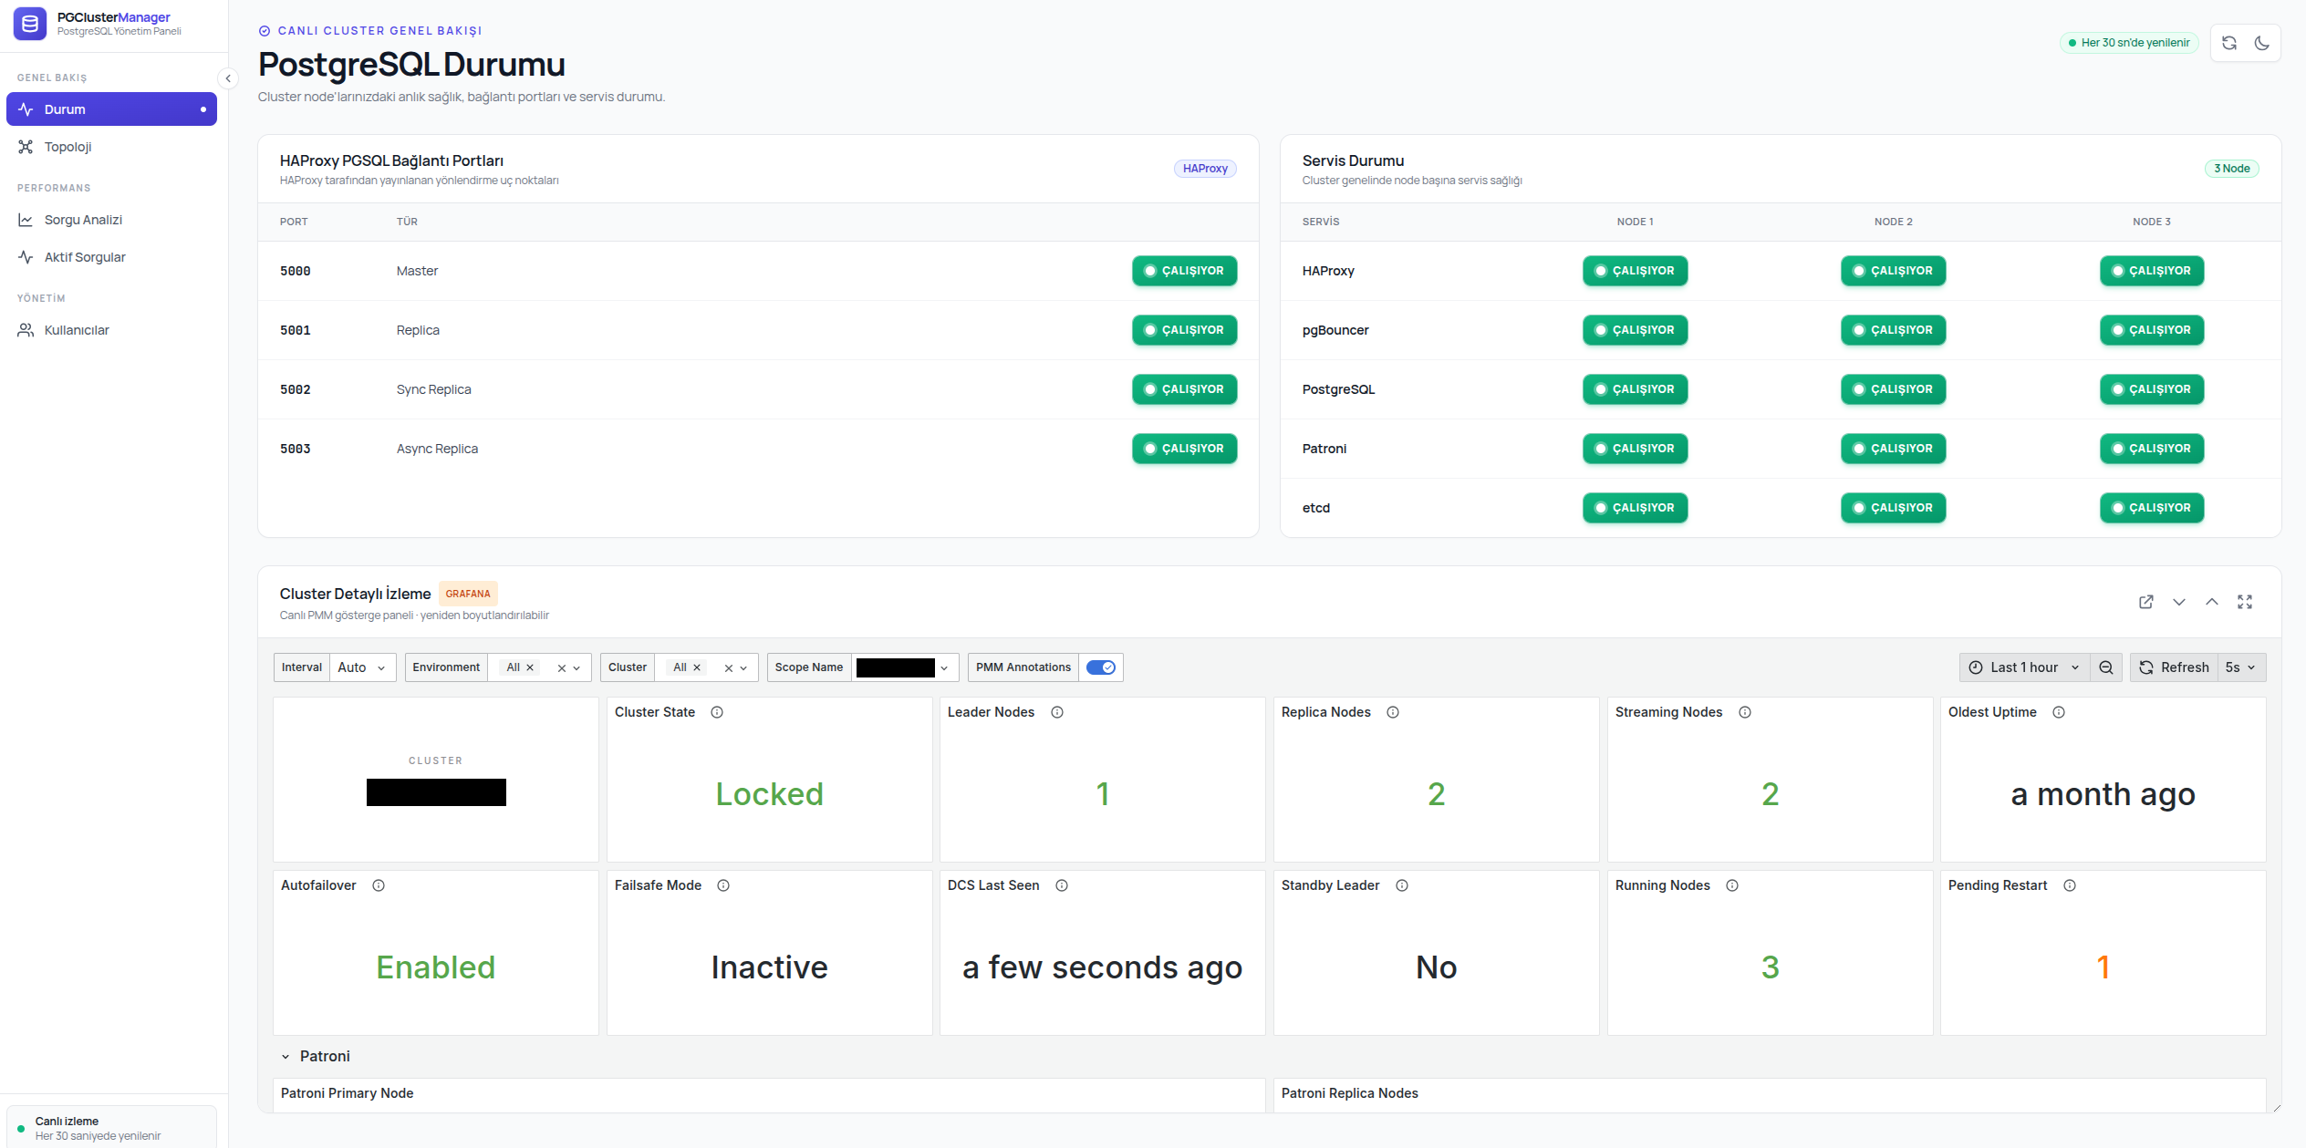Shrink monitoring panel with down chevron icon
The width and height of the screenshot is (2306, 1148).
click(x=2179, y=602)
